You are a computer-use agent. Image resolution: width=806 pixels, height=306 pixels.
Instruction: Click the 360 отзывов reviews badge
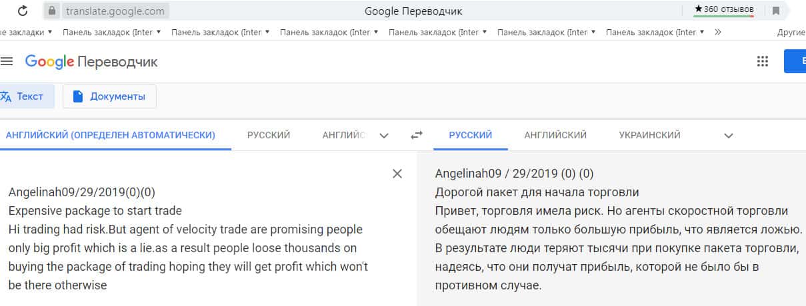(723, 9)
